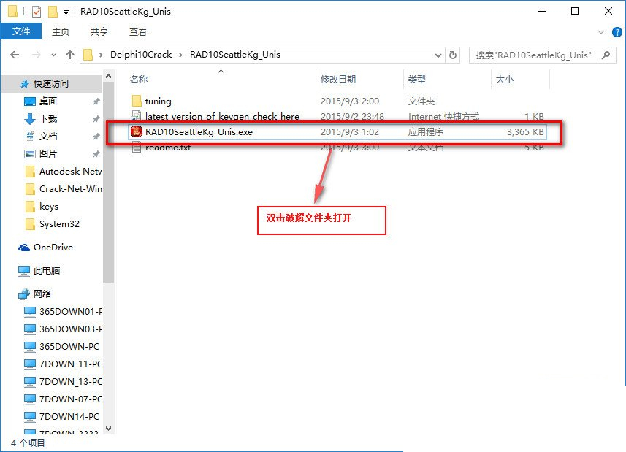This screenshot has width=626, height=452.
Task: Click the navigation pane scroll down arrow
Action: pyautogui.click(x=109, y=429)
